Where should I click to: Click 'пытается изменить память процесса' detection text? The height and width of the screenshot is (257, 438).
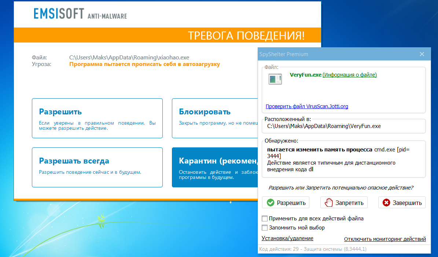320,150
